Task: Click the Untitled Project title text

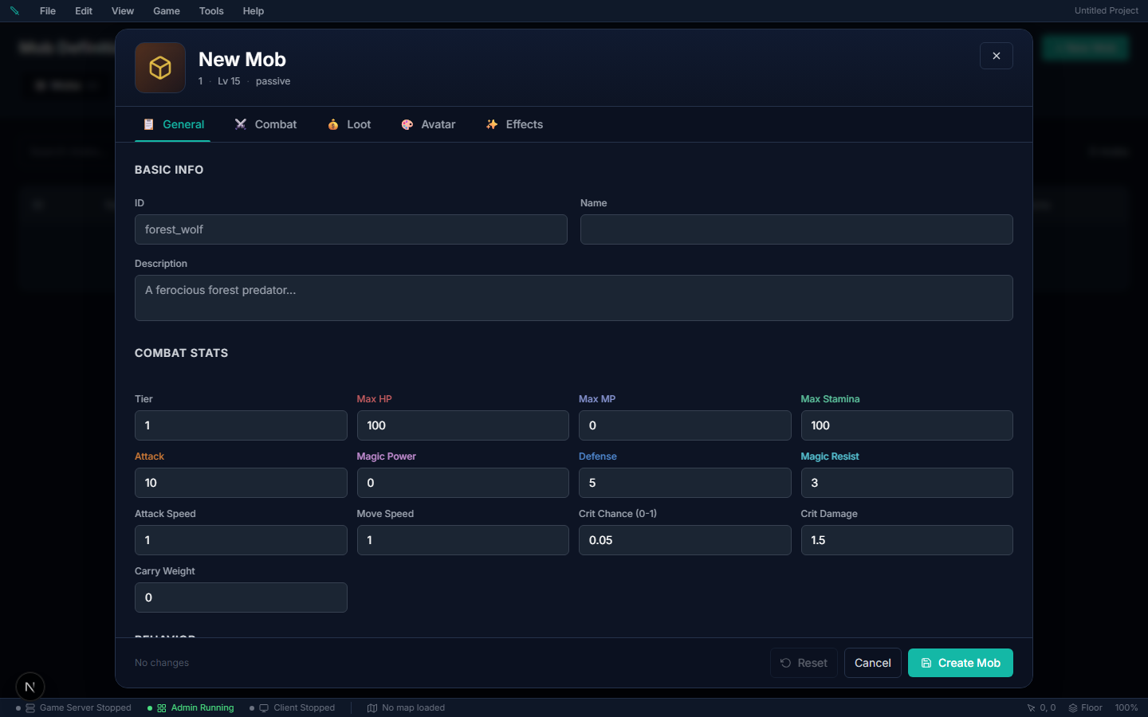Action: tap(1107, 11)
